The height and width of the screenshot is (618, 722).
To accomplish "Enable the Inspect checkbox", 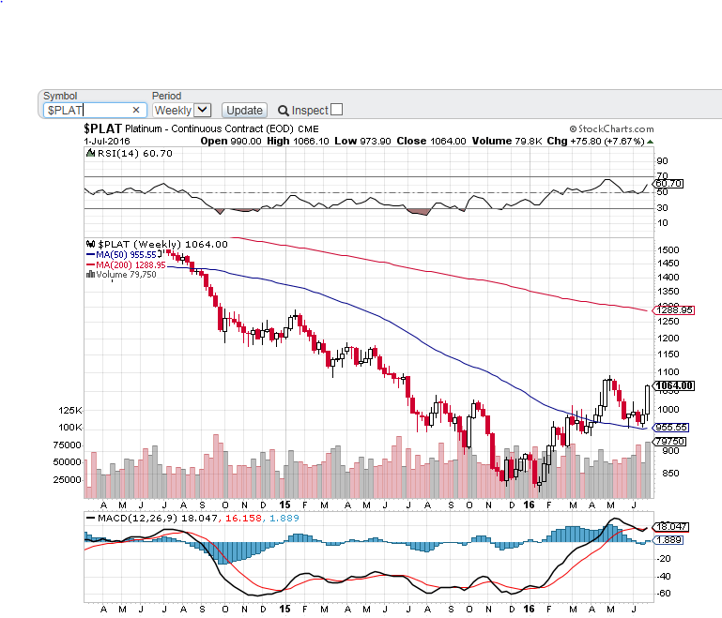I will [x=337, y=110].
